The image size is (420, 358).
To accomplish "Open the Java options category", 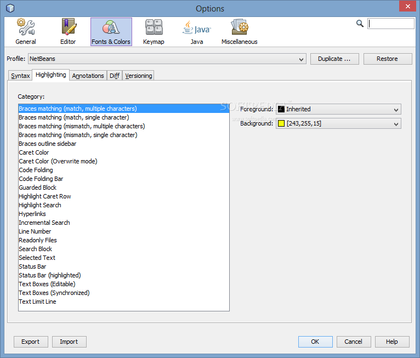I will coord(197,32).
